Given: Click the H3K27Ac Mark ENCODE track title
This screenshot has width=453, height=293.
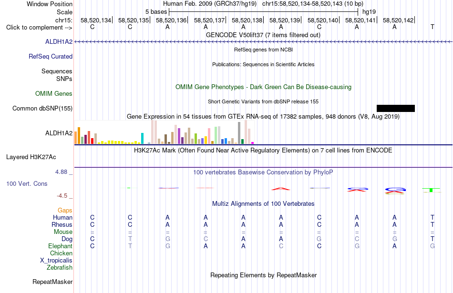Looking at the screenshot, I should 263,151.
